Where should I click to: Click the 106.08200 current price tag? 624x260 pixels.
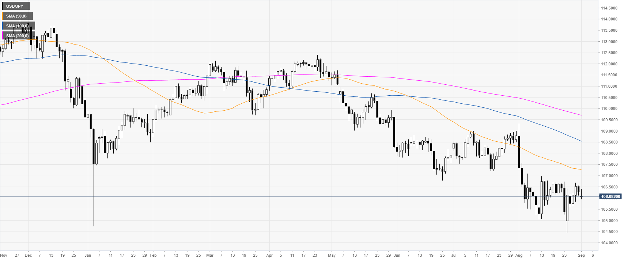point(610,196)
